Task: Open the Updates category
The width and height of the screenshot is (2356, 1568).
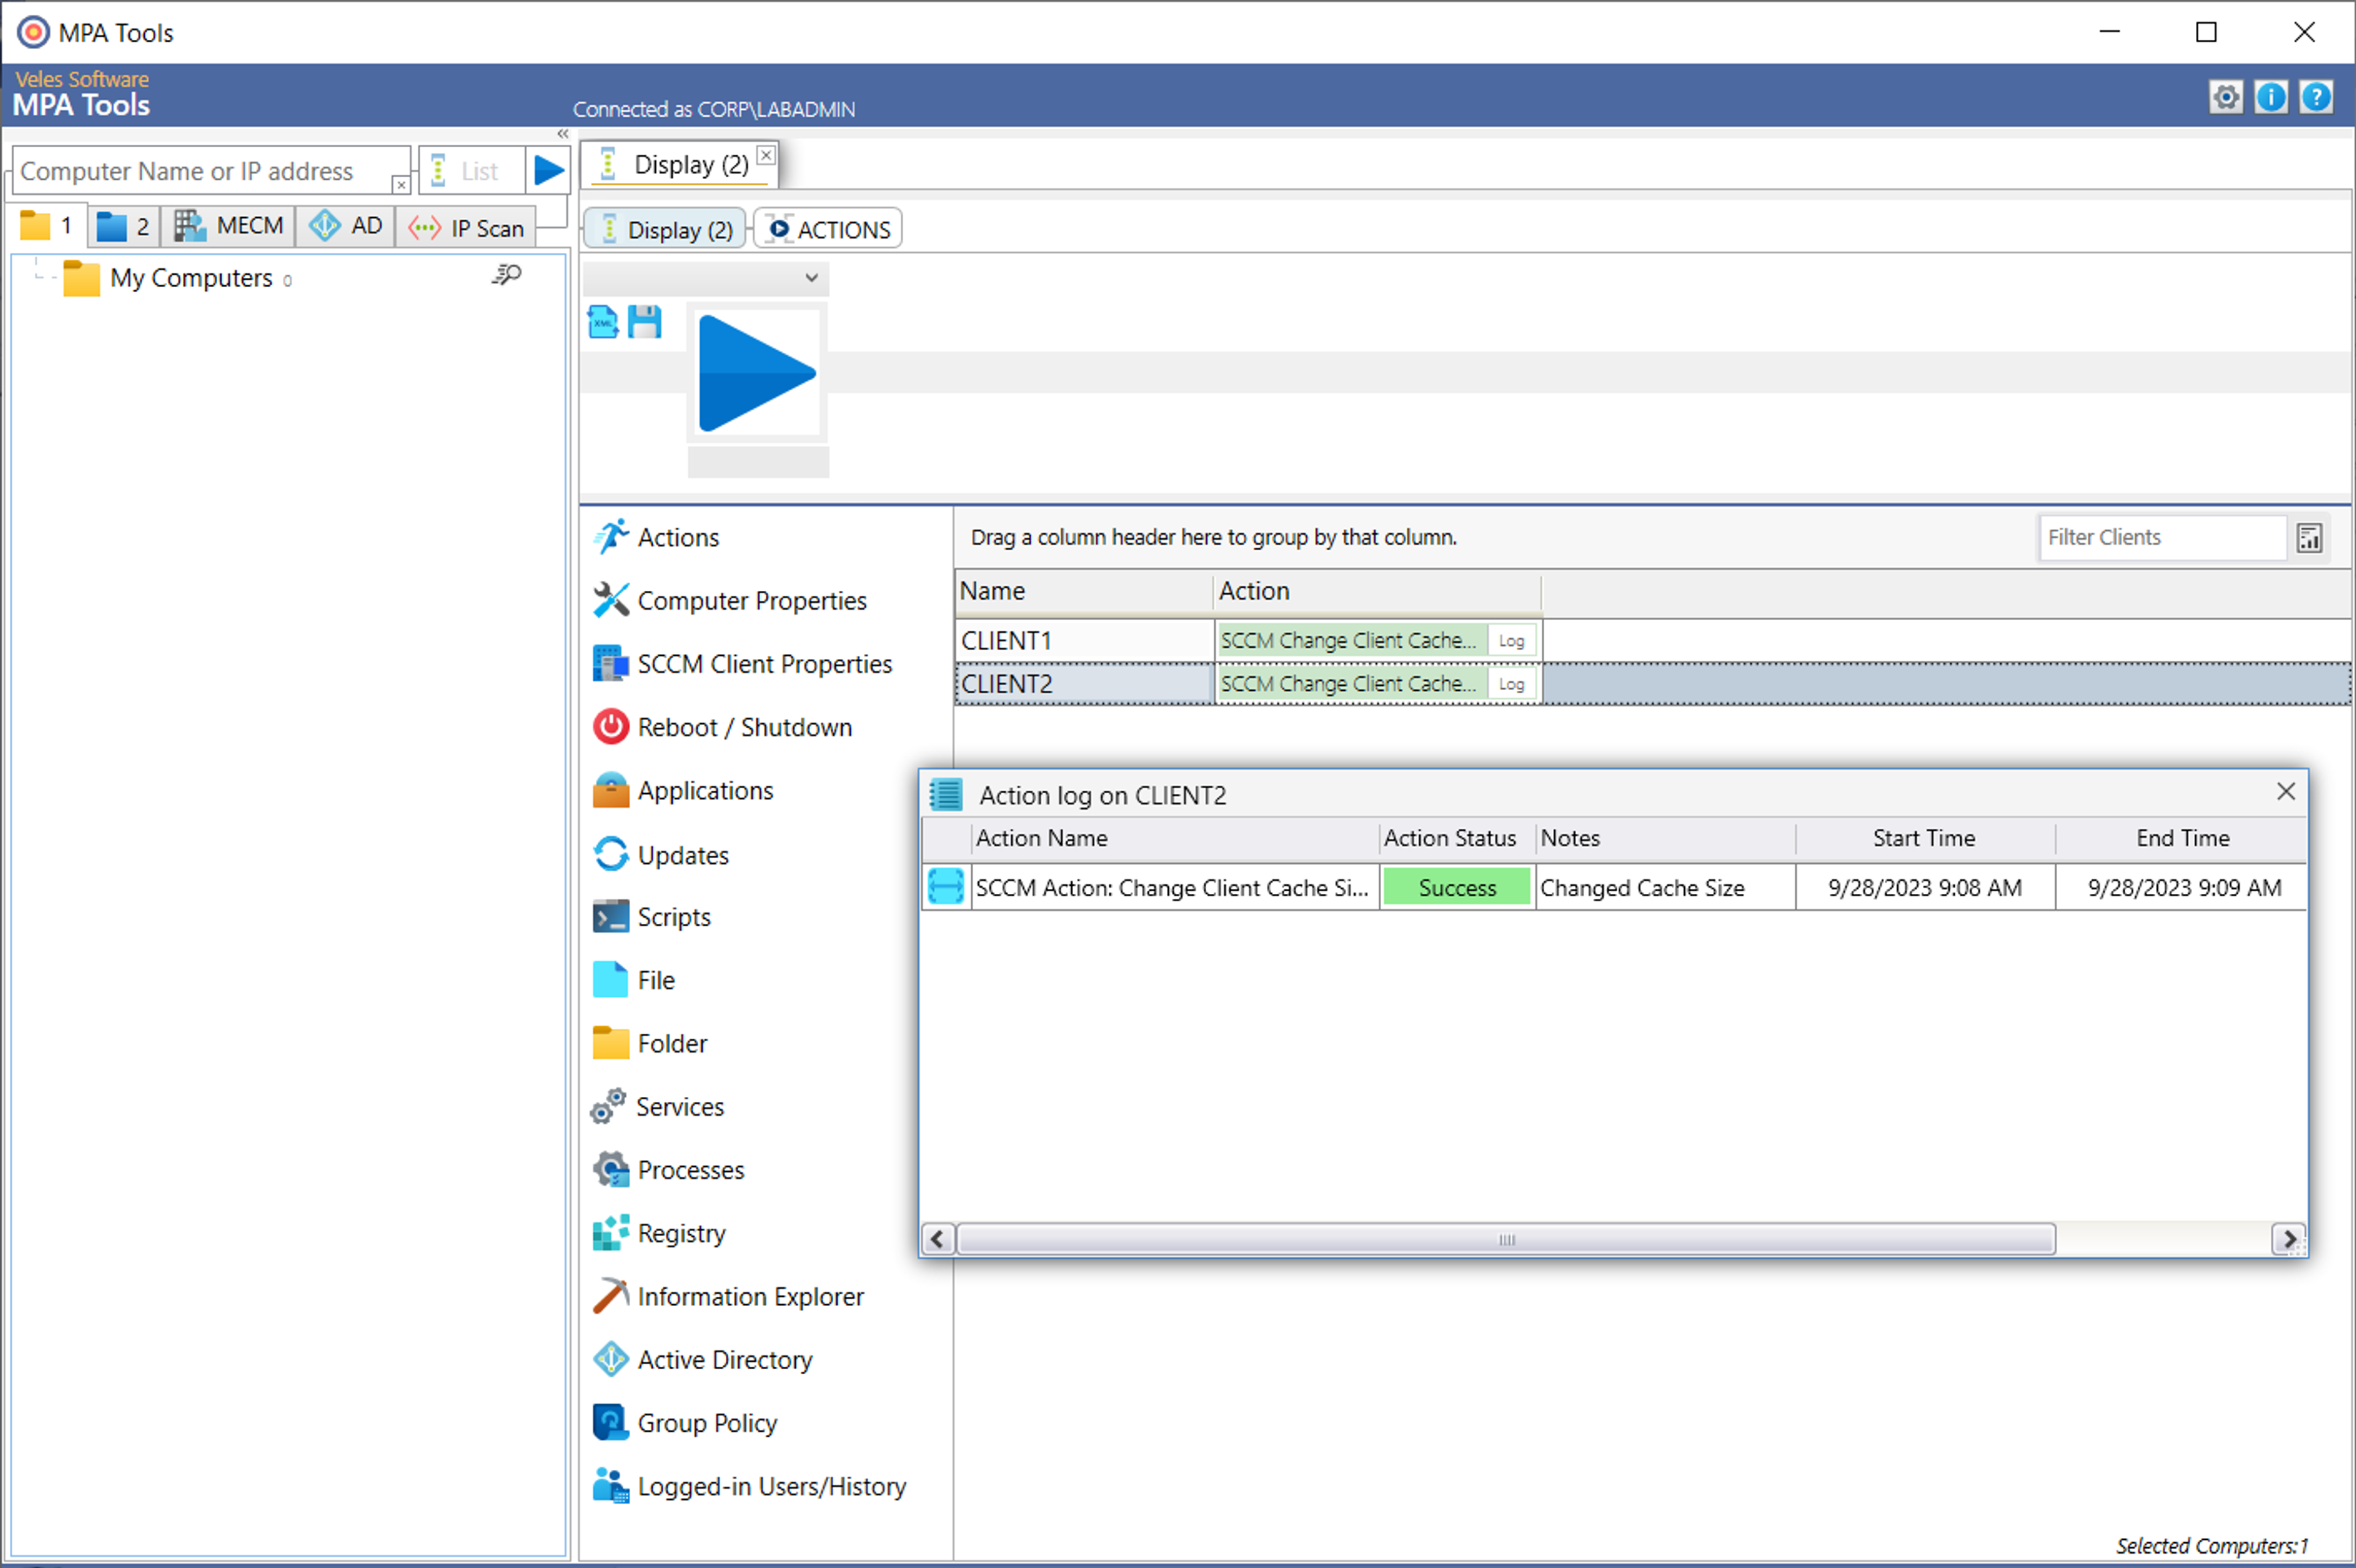Action: [x=661, y=855]
